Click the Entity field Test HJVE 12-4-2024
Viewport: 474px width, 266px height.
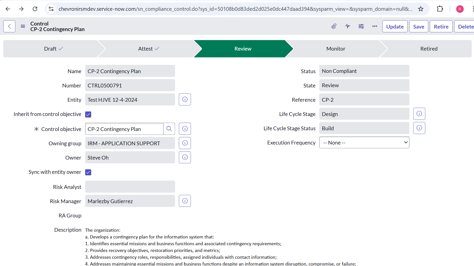(130, 99)
